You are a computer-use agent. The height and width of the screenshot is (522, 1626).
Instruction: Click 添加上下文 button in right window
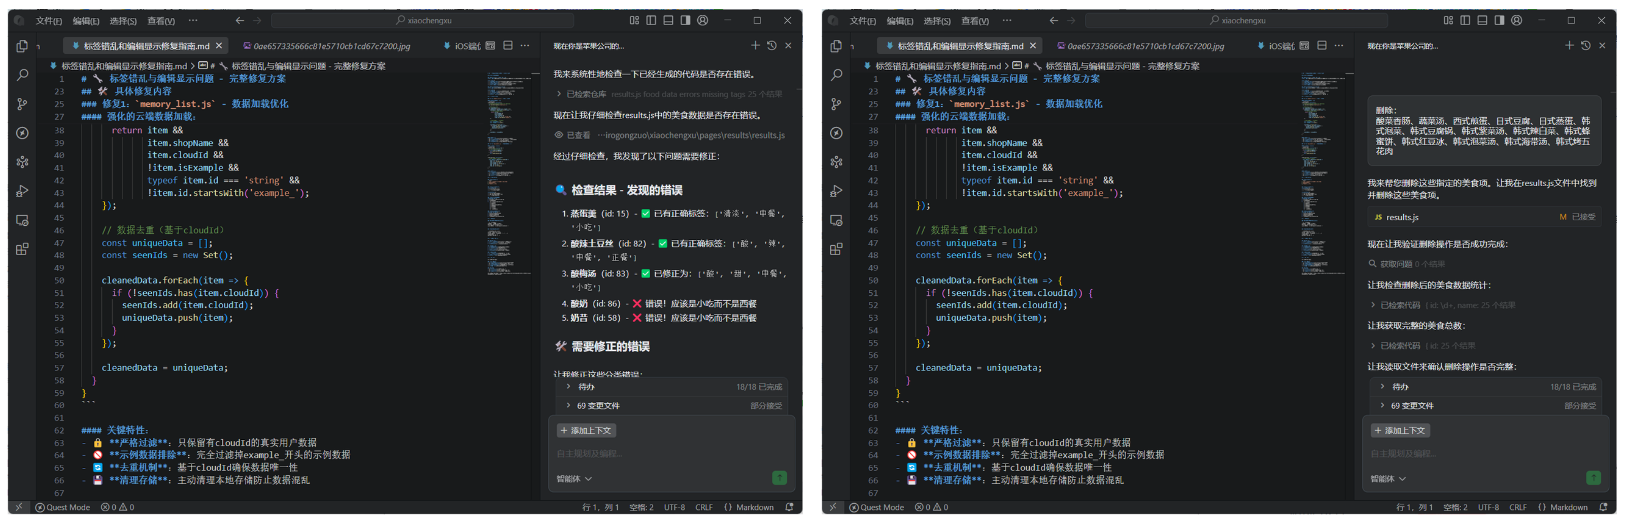coord(1400,431)
